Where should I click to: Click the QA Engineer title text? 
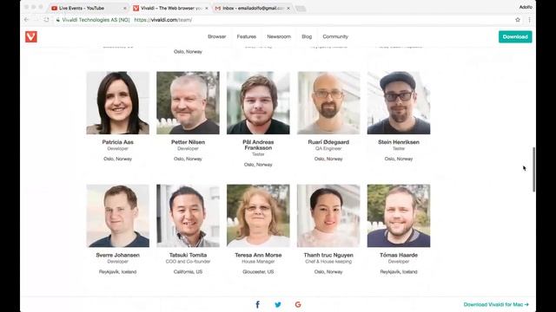click(328, 148)
